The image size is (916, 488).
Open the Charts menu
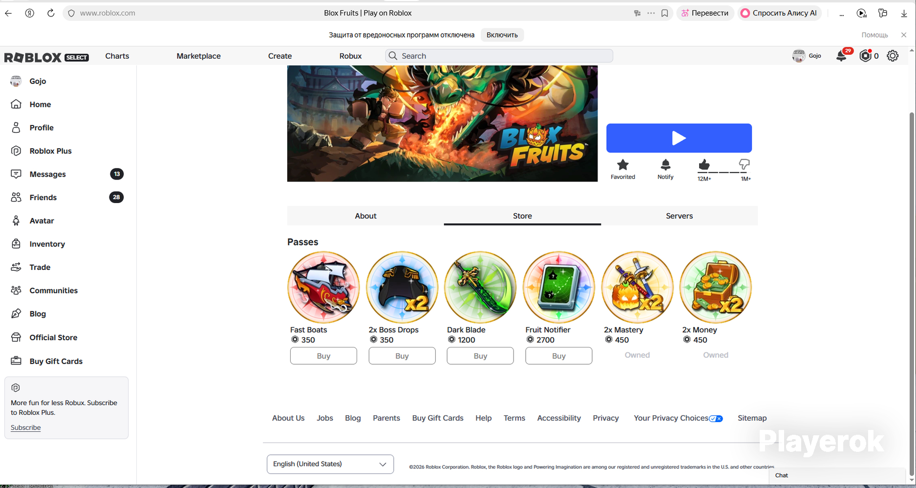tap(117, 56)
